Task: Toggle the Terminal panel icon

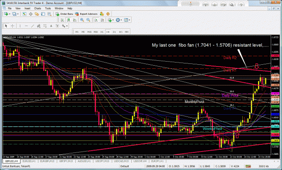Action: pos(43,14)
